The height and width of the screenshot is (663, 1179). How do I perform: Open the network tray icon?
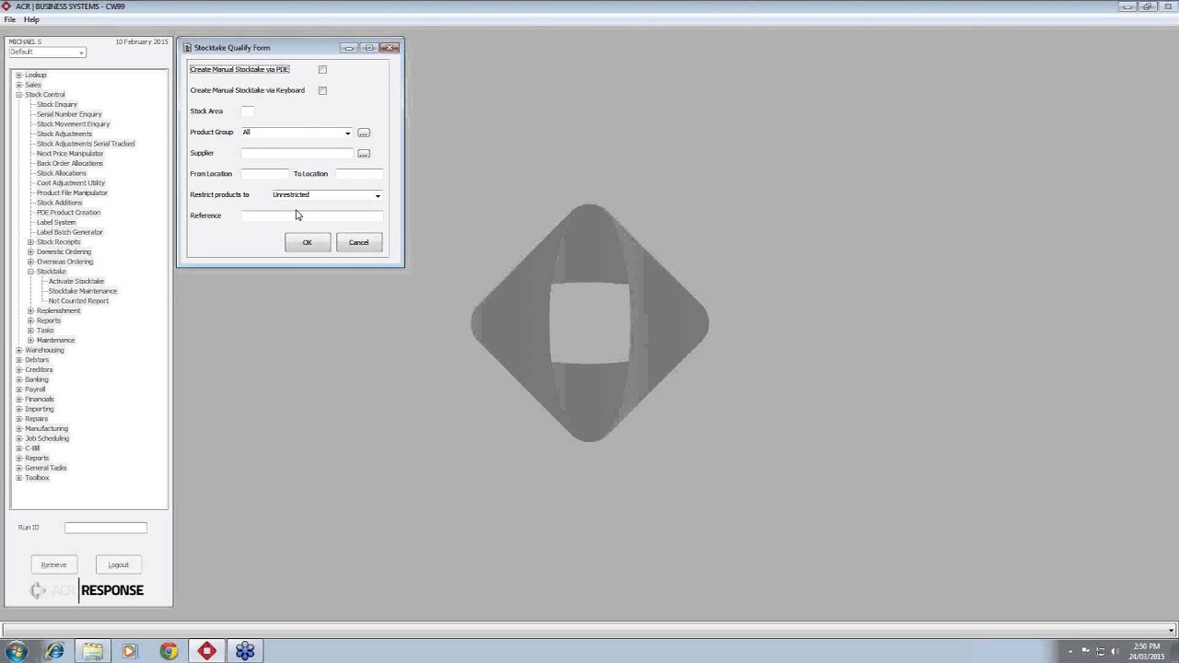pos(1101,651)
